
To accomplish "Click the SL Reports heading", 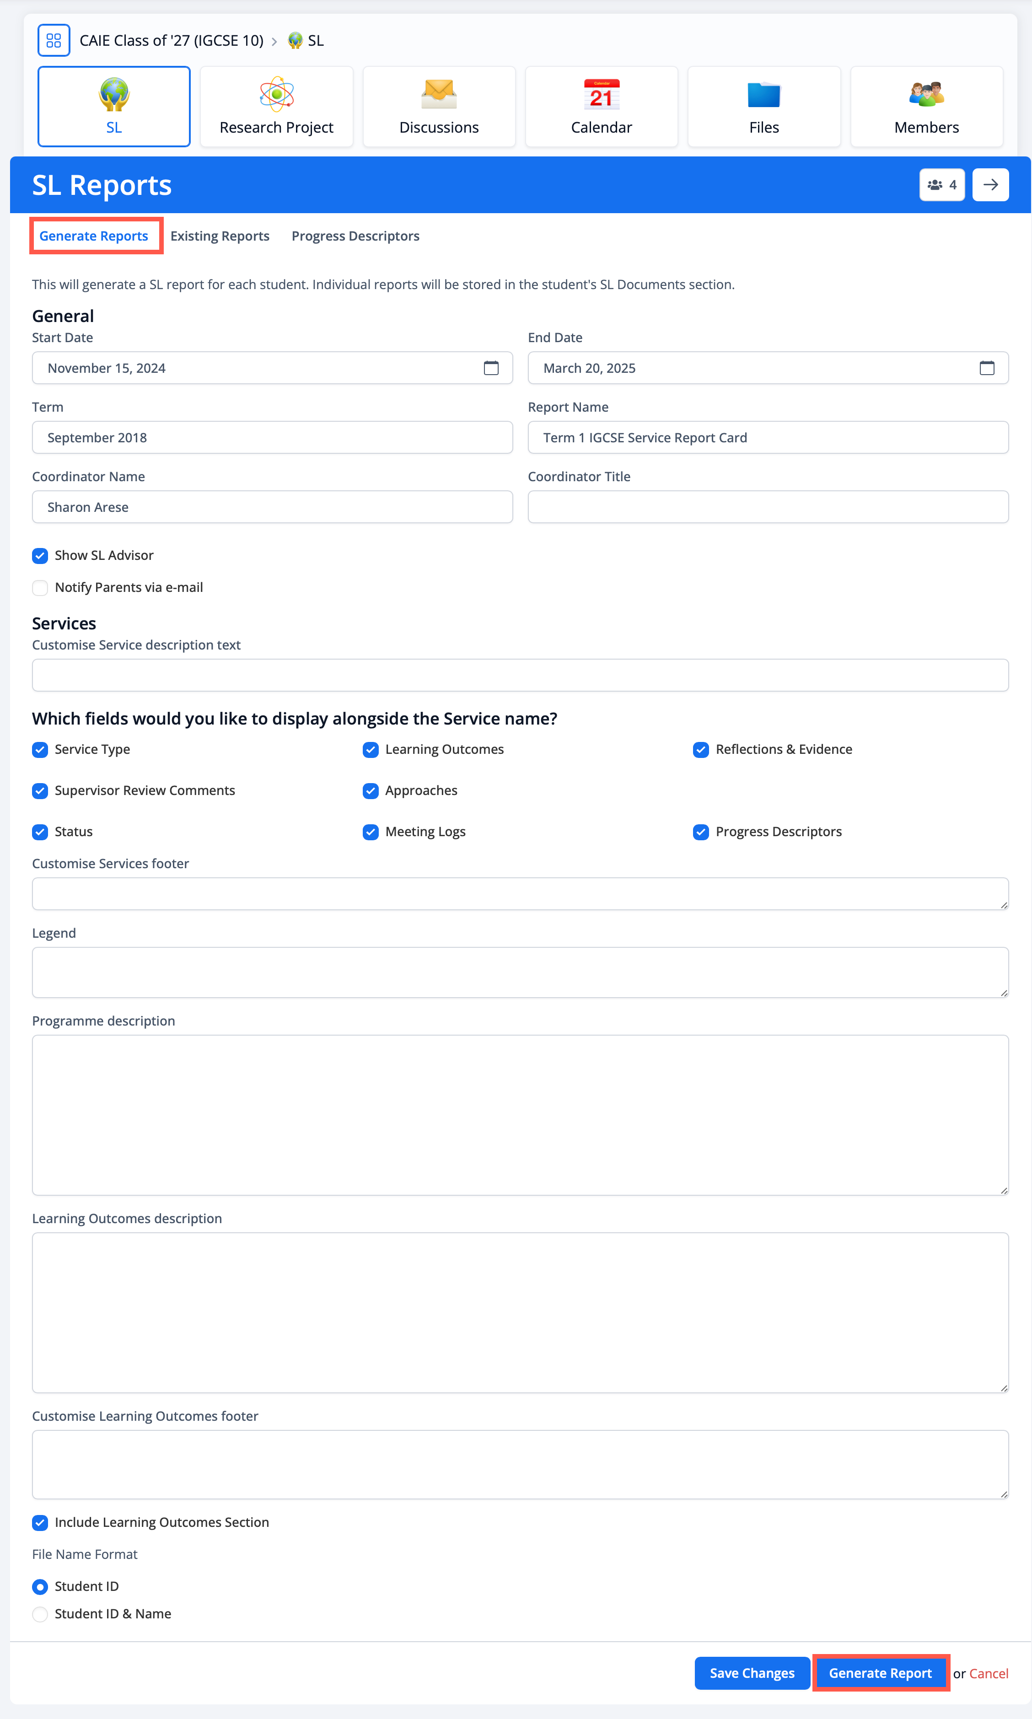I will (102, 185).
